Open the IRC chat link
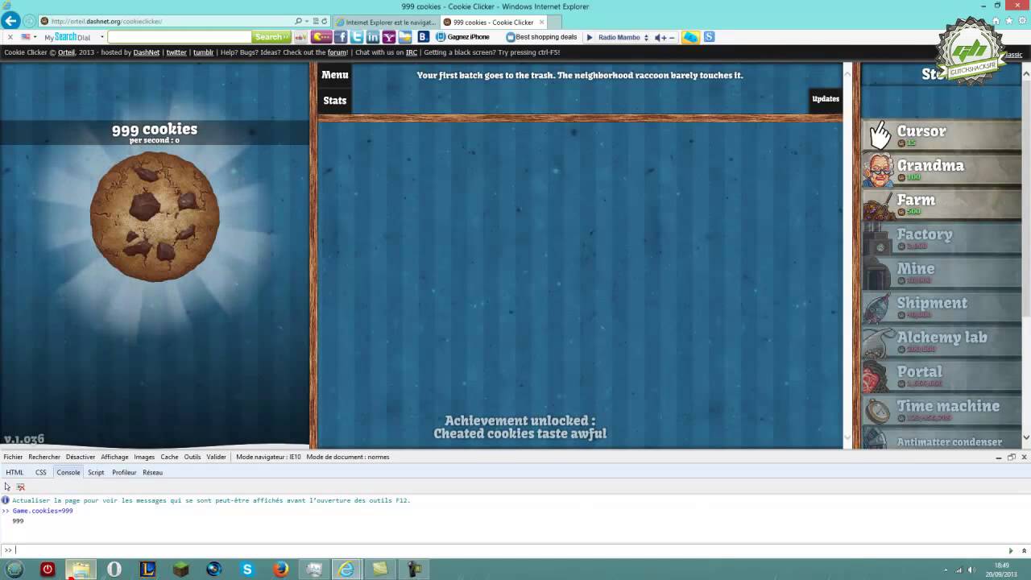 412,52
